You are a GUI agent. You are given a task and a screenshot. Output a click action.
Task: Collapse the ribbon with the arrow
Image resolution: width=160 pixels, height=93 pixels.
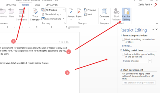pos(157,23)
